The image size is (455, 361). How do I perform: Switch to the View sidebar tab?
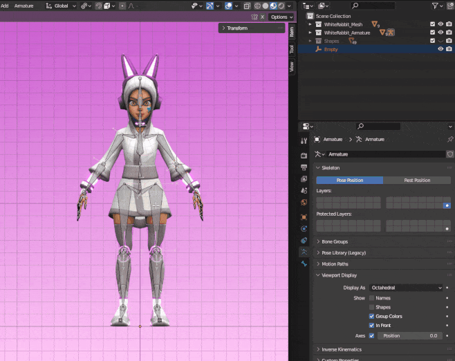coord(292,67)
